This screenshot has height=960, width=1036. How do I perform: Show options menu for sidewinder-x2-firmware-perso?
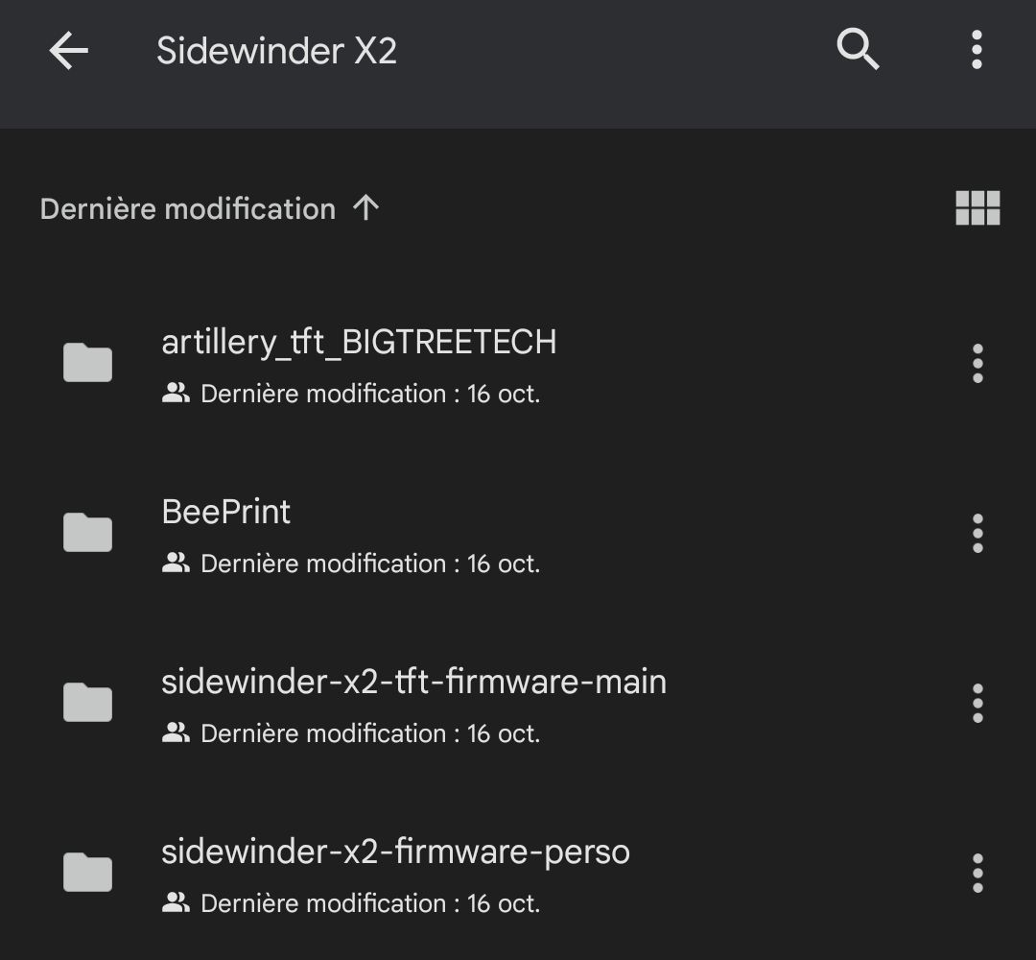point(977,874)
